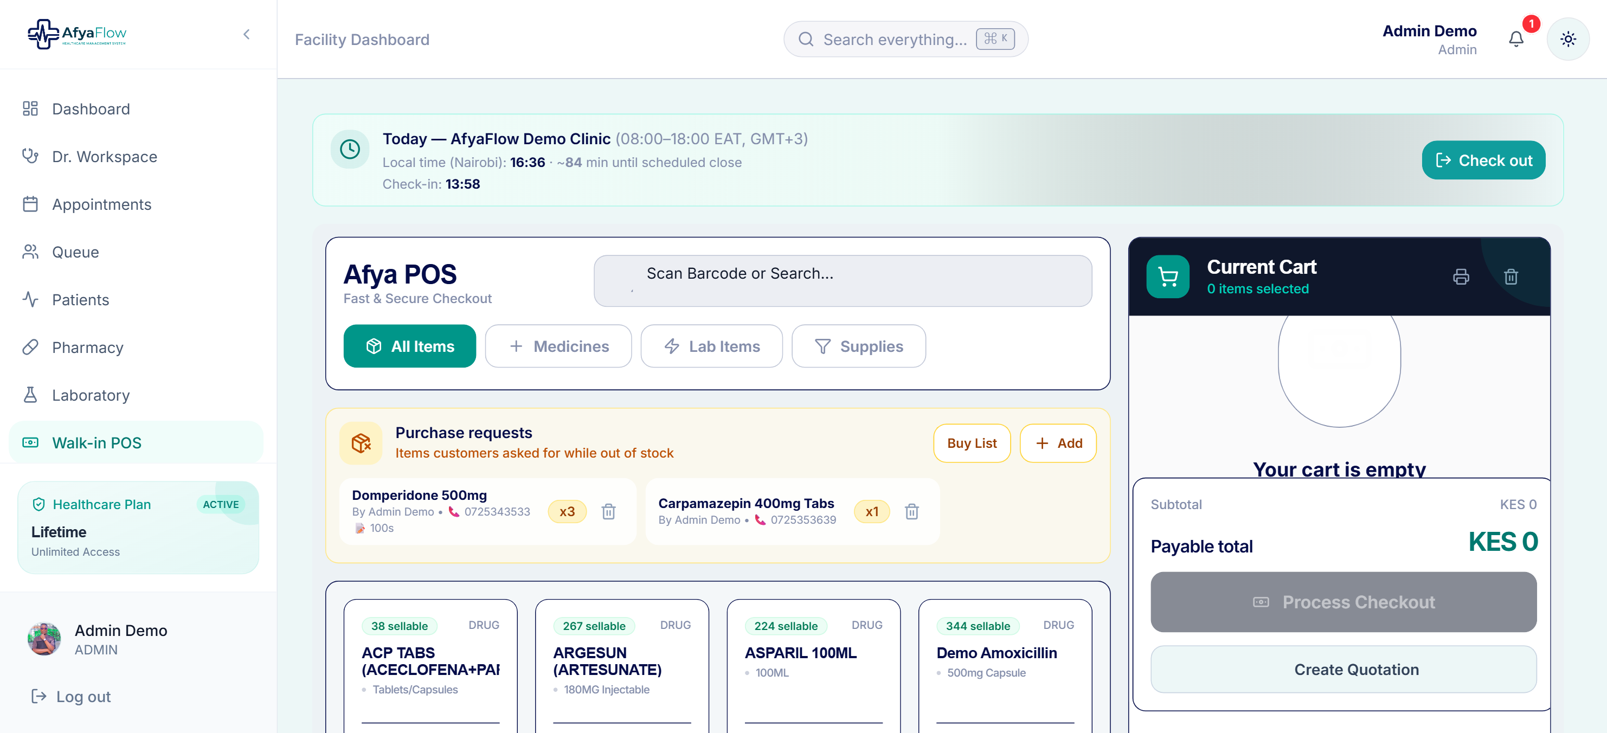
Task: Navigate to Pharmacy in the sidebar
Action: [x=136, y=348]
